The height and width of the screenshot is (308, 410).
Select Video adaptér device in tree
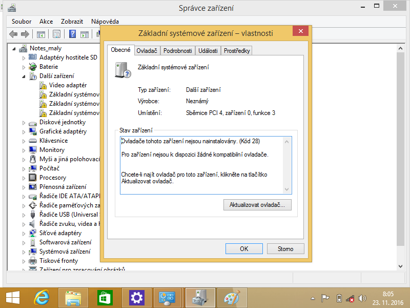point(68,85)
